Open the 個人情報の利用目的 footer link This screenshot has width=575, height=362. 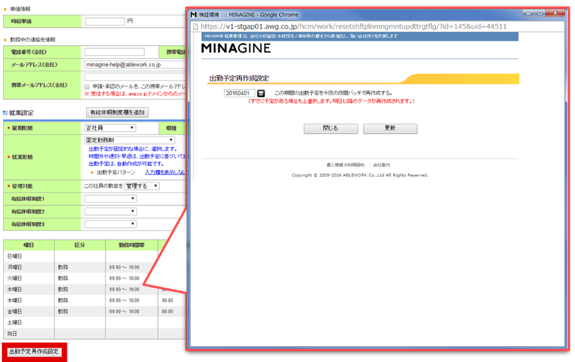(346, 165)
